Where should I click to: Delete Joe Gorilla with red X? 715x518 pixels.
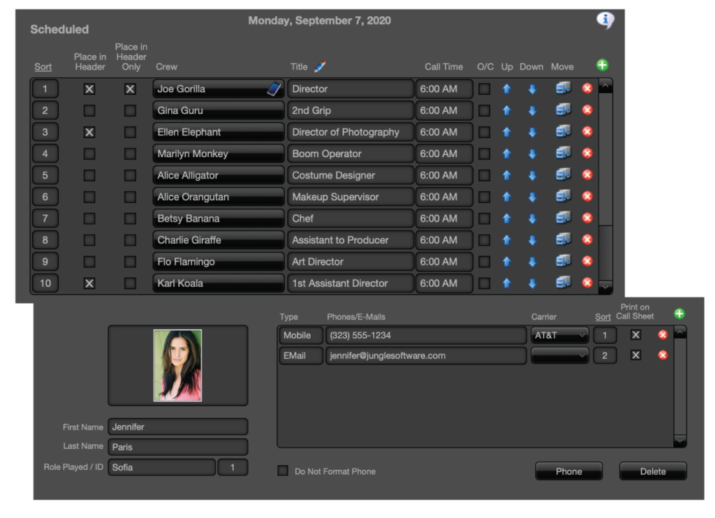(x=587, y=89)
